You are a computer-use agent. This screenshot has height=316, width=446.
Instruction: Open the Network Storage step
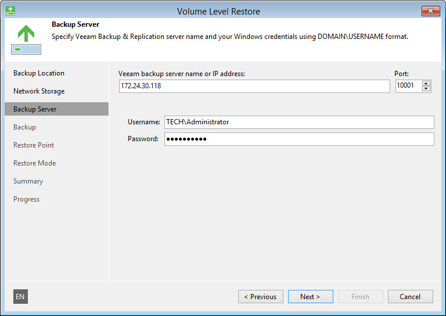pyautogui.click(x=39, y=91)
